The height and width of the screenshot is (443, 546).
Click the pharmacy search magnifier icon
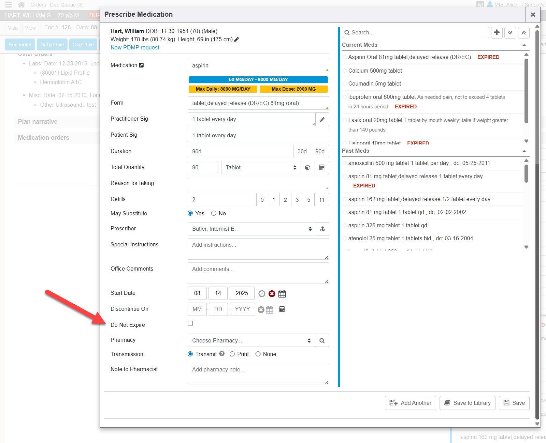[x=322, y=340]
